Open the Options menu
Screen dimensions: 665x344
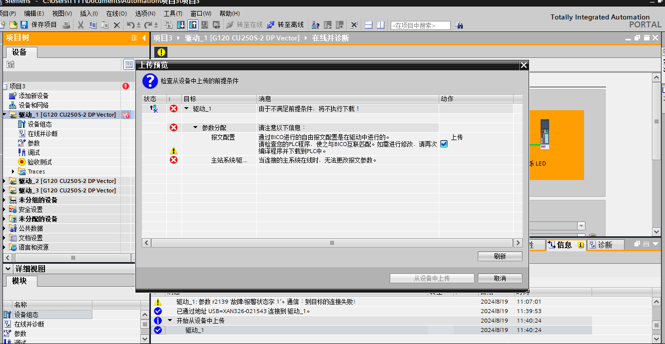coord(145,13)
